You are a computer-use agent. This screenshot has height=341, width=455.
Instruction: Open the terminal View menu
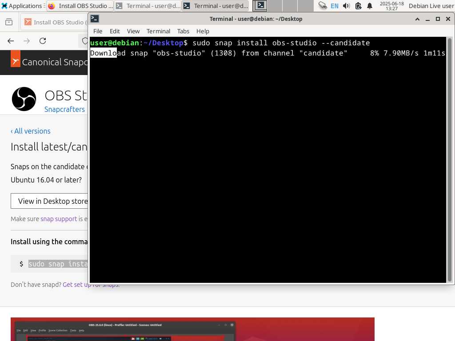133,32
